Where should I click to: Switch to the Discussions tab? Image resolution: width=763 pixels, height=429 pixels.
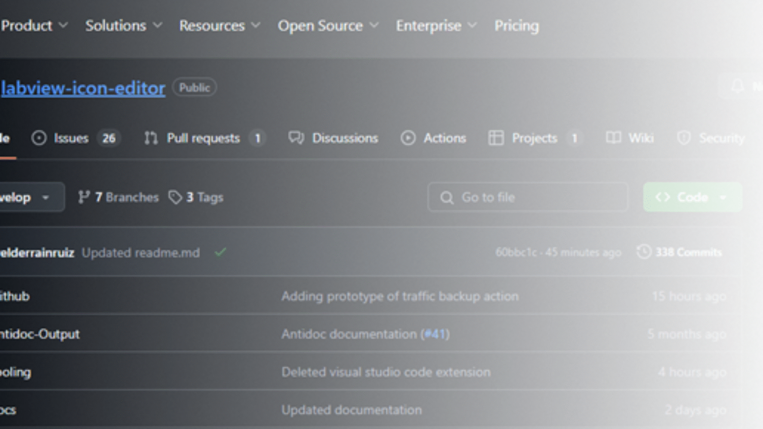click(x=333, y=138)
